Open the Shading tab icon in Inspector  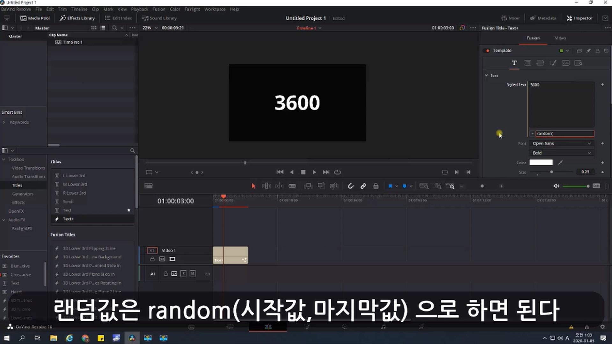click(553, 63)
